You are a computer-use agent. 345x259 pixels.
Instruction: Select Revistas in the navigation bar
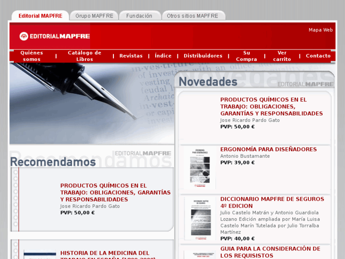coord(131,56)
